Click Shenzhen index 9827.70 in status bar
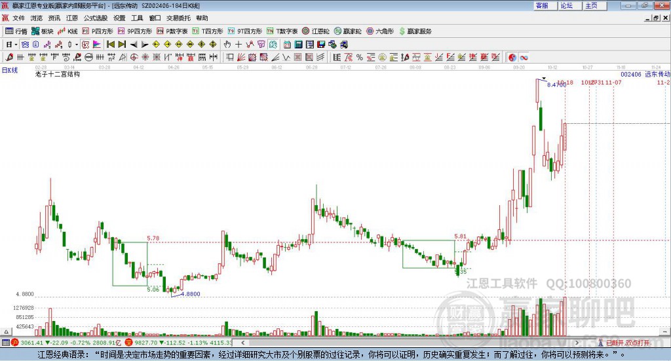 tap(146, 343)
